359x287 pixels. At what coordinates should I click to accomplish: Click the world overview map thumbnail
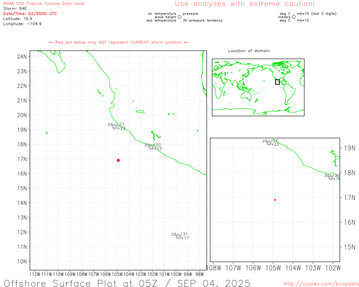pyautogui.click(x=258, y=87)
